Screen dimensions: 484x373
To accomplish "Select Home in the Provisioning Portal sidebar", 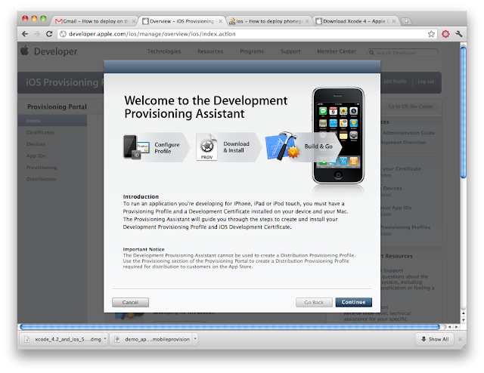I will [x=52, y=121].
